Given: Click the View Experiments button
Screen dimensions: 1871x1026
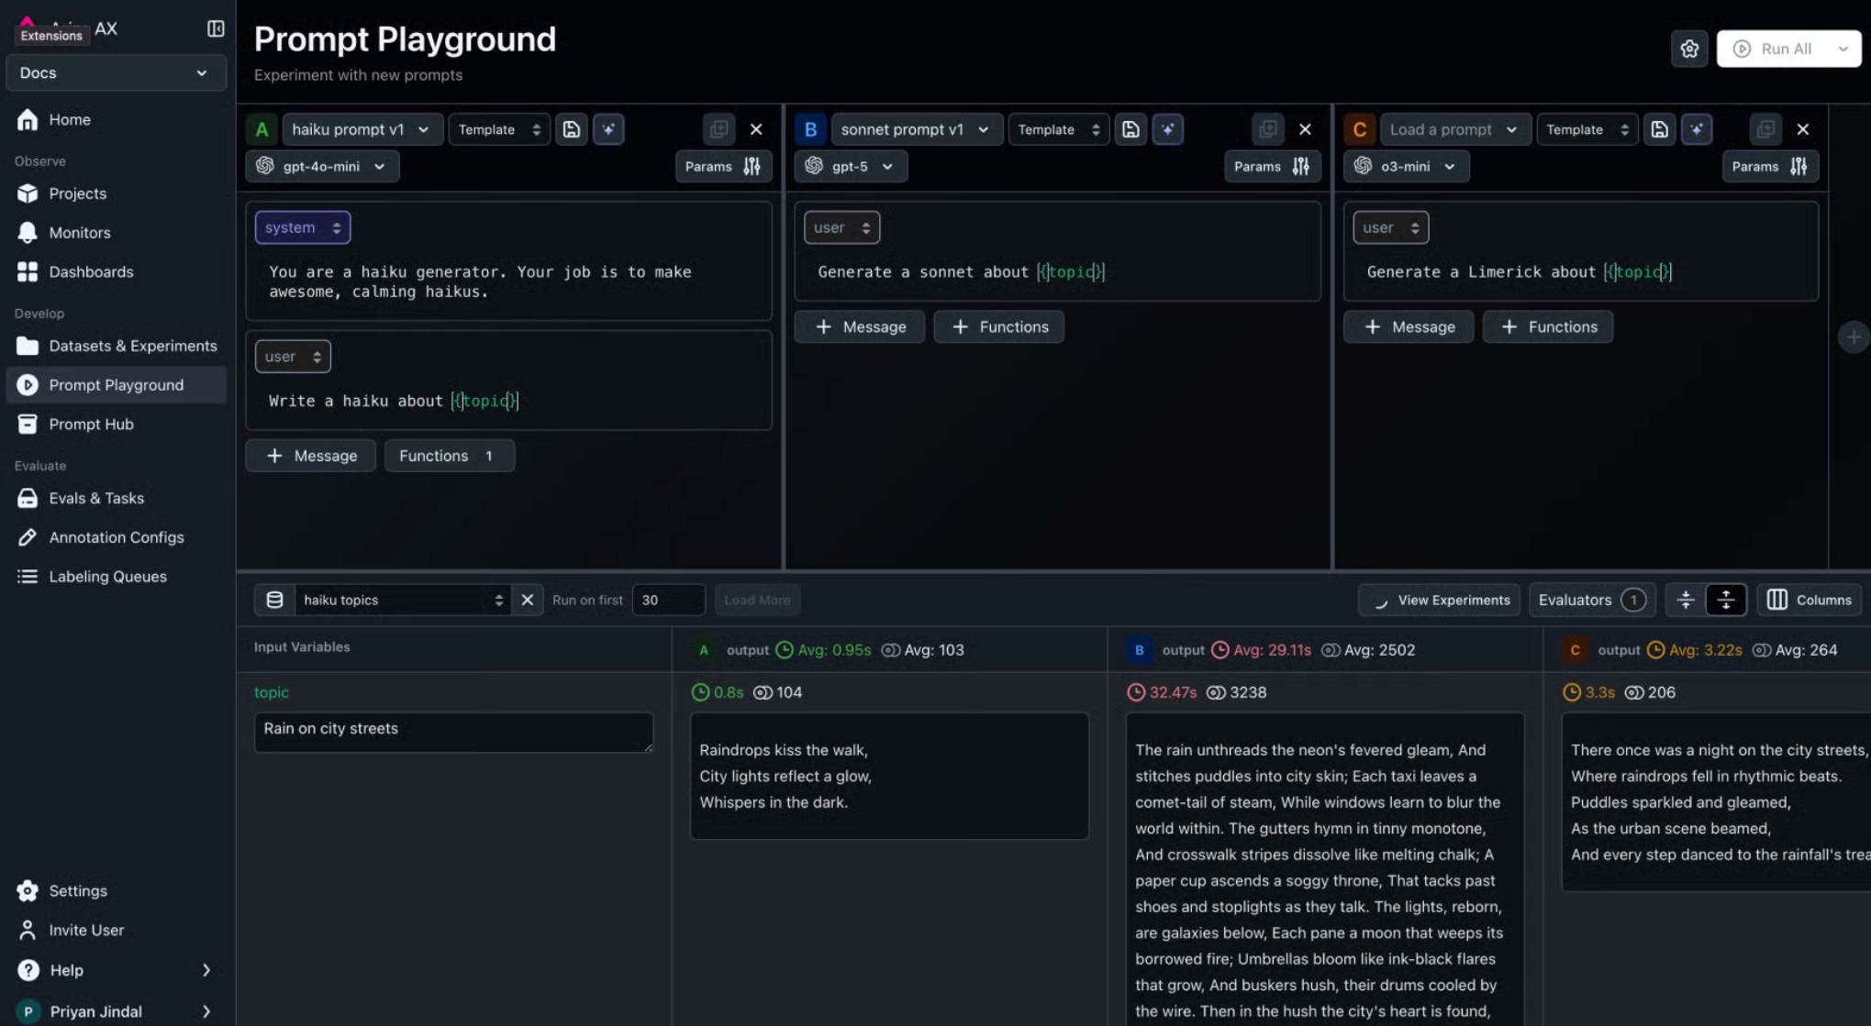Looking at the screenshot, I should pyautogui.click(x=1439, y=600).
